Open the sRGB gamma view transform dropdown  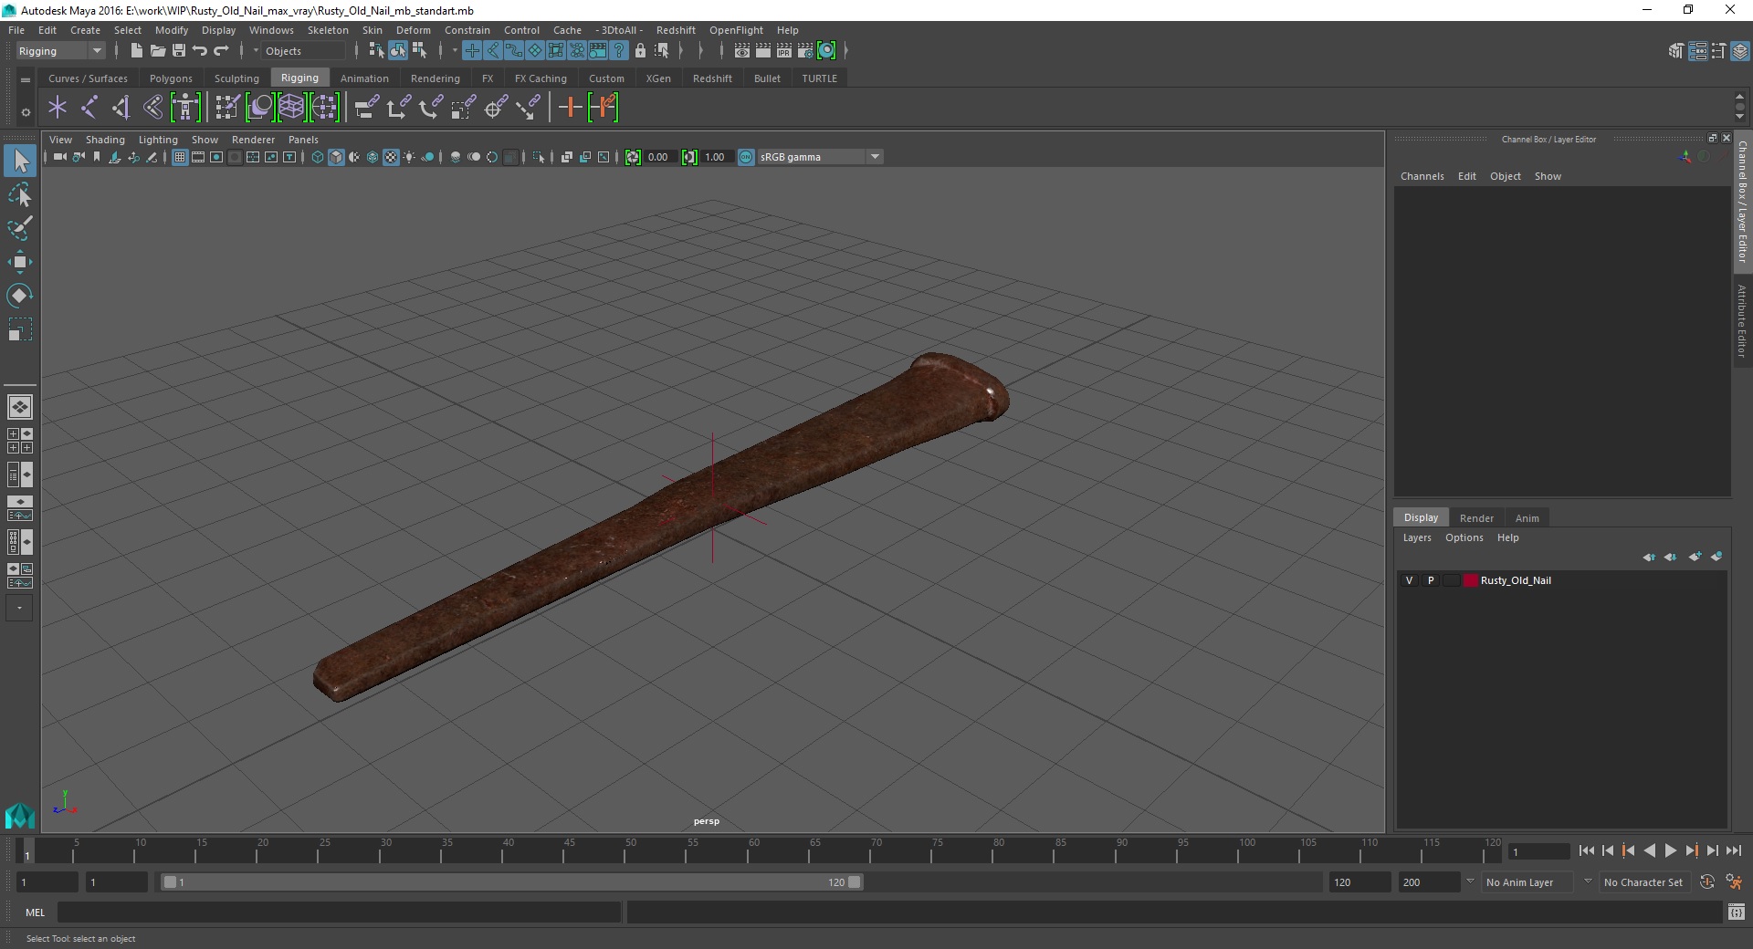coord(875,157)
